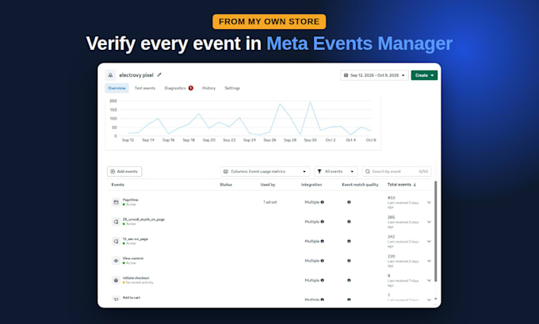
Task: Click the 1 ad set link in PageView row
Action: click(269, 202)
